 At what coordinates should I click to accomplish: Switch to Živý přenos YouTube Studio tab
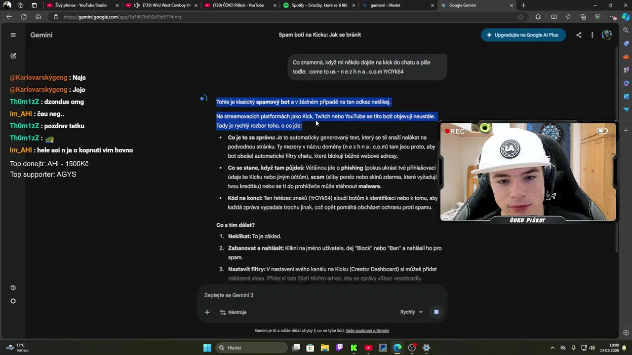[x=83, y=5]
